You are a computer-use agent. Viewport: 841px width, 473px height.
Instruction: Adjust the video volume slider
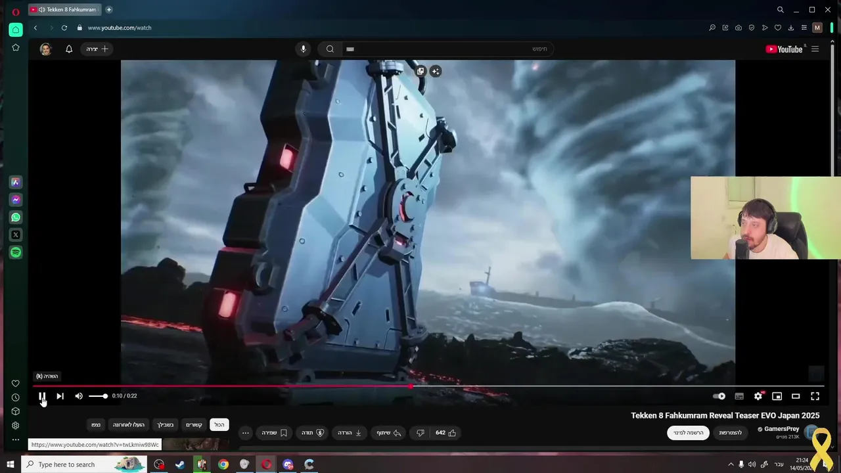(98, 396)
